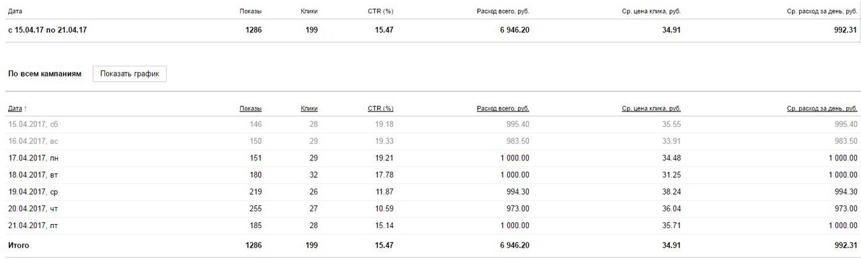This screenshot has width=861, height=259.
Task: Select the 19.04.2017, ср date row
Action: point(432,191)
